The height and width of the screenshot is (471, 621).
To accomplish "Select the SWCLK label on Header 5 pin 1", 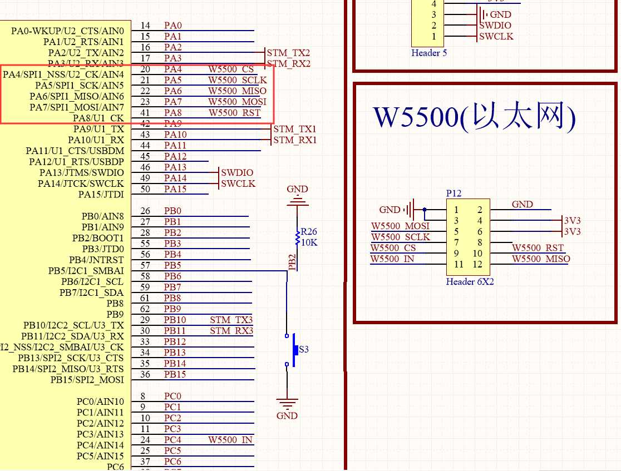I will (496, 36).
